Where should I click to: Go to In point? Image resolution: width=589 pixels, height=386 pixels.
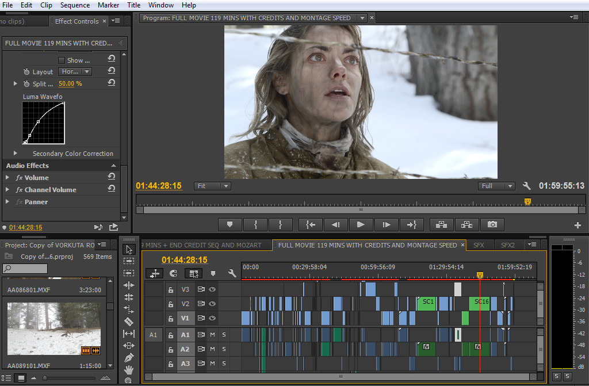310,225
